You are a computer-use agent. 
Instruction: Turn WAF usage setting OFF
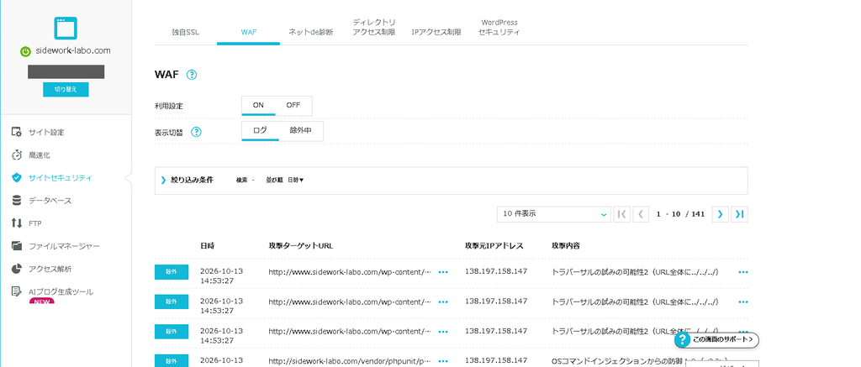click(293, 105)
